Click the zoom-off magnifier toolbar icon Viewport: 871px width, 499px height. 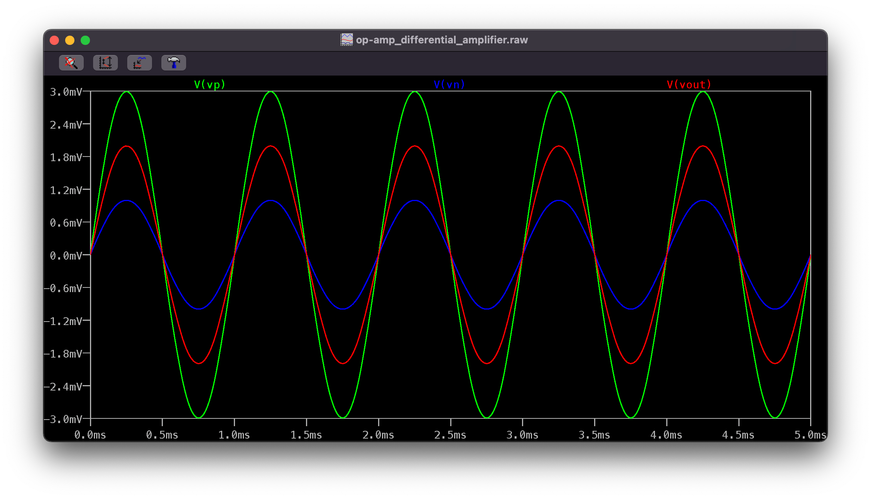click(71, 63)
